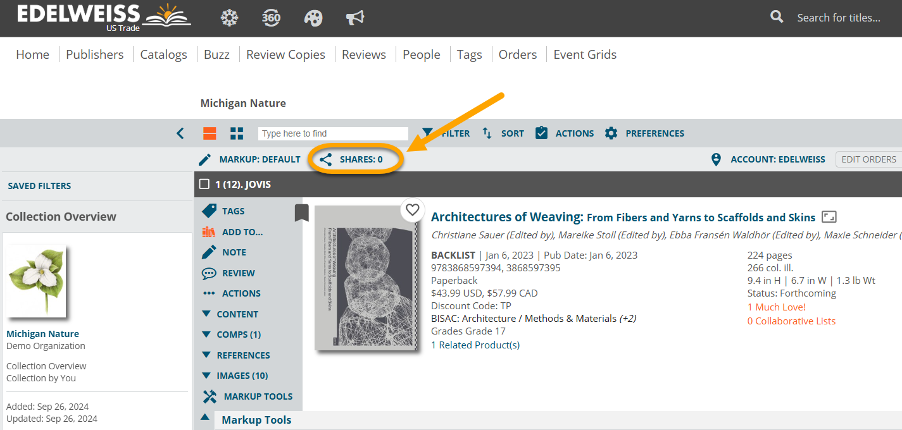This screenshot has height=430, width=902.
Task: Open 0 Collaborative Lists link
Action: (x=791, y=321)
